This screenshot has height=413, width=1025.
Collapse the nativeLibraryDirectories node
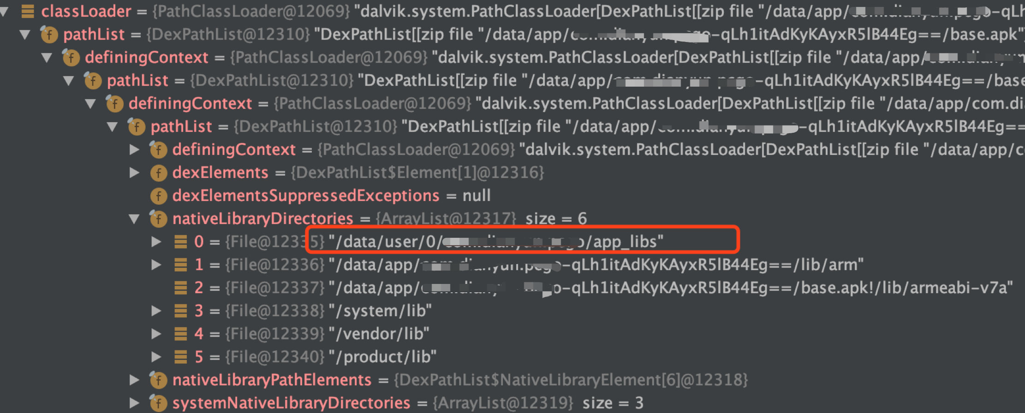134,219
